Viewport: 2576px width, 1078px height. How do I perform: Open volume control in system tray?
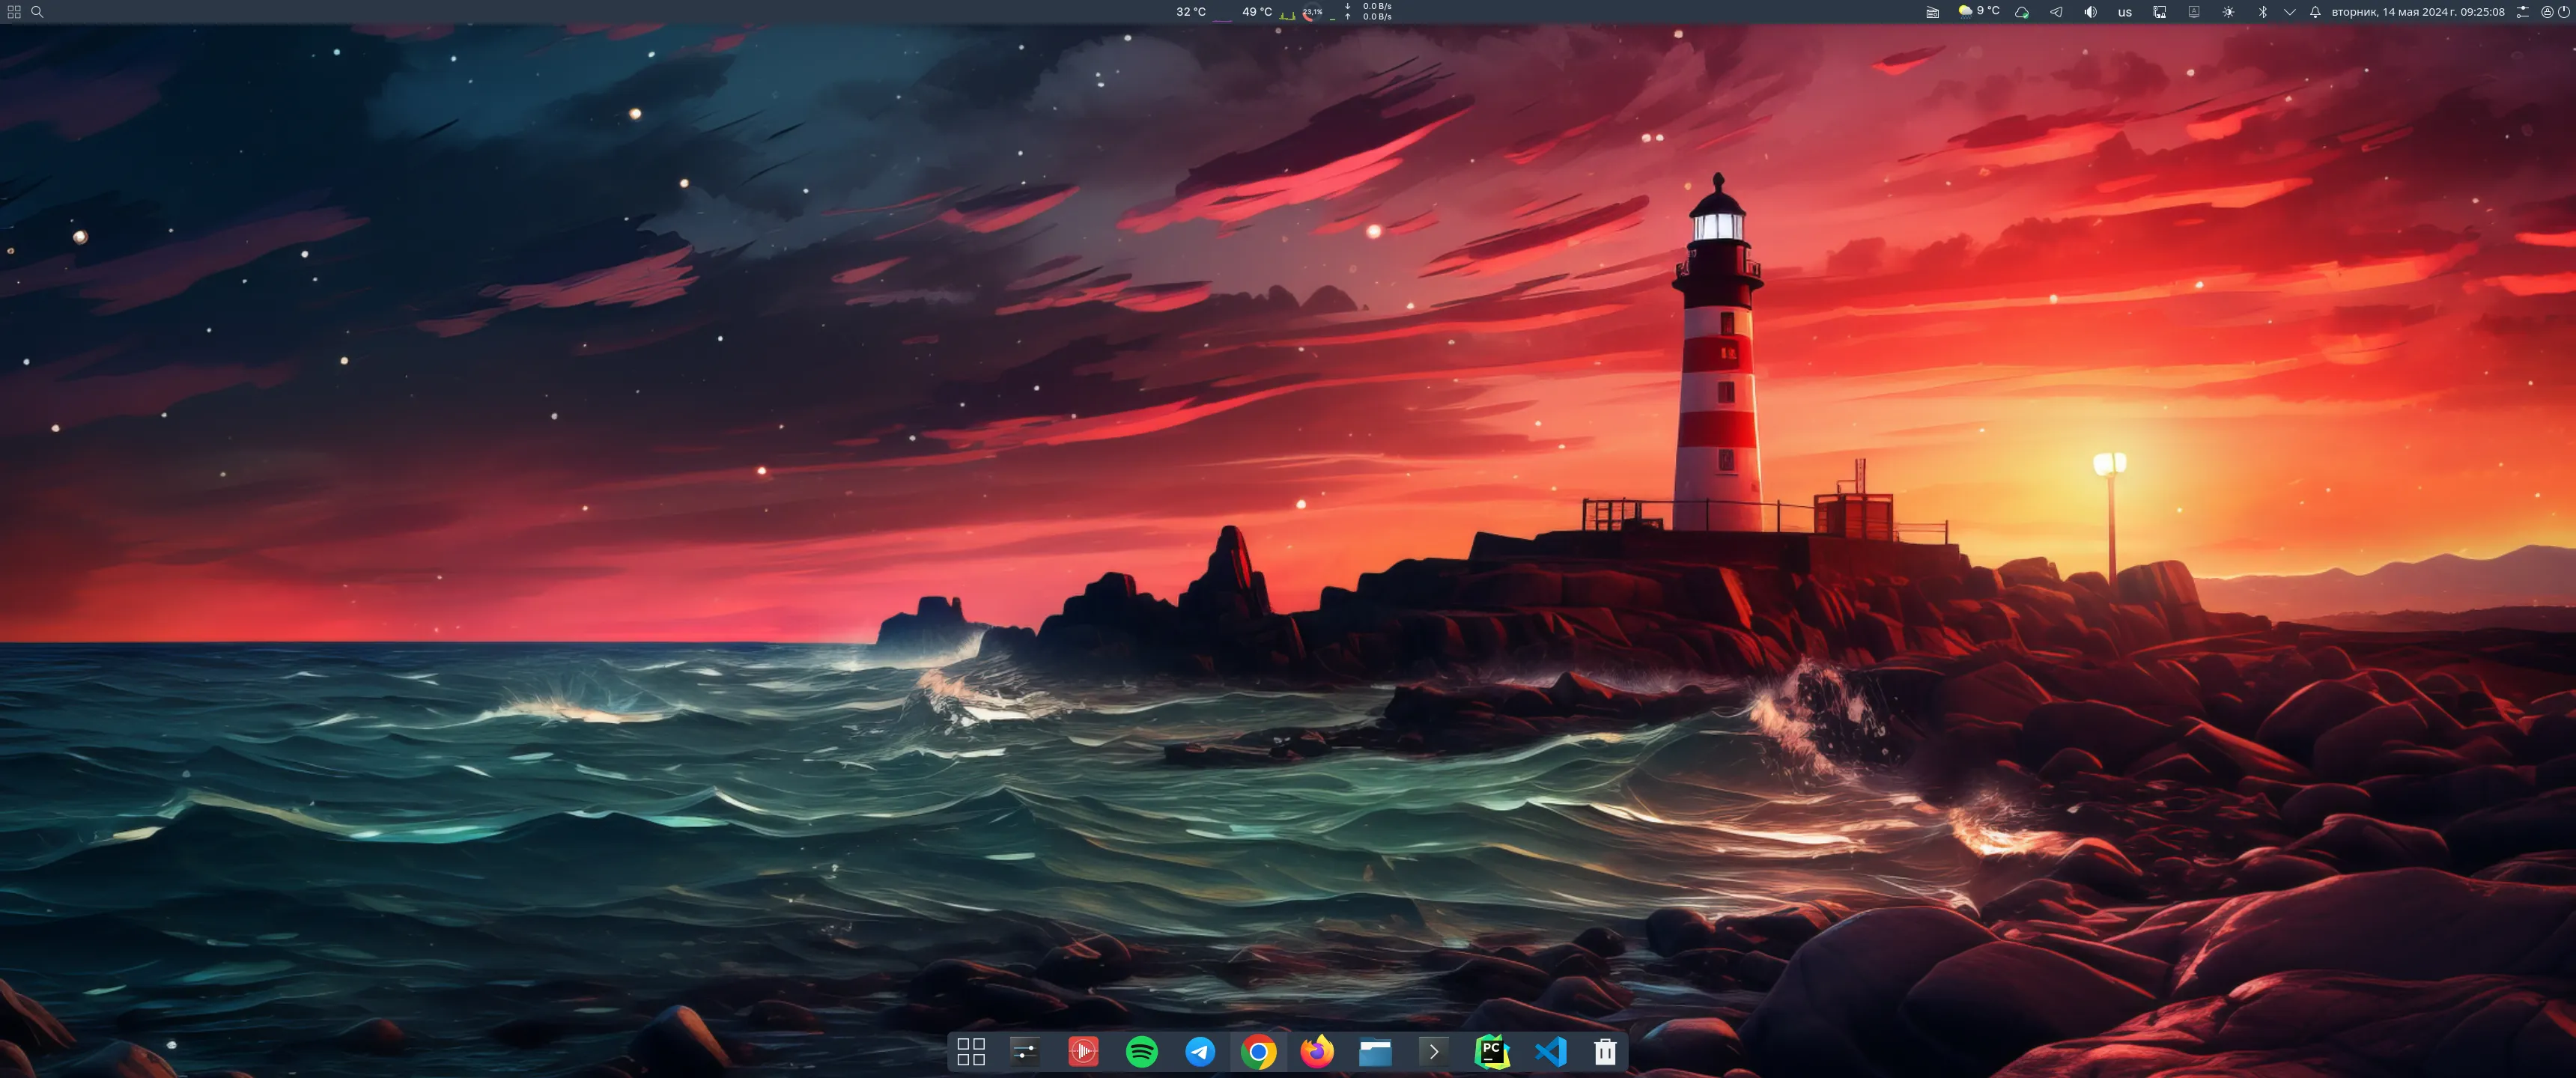click(2090, 12)
